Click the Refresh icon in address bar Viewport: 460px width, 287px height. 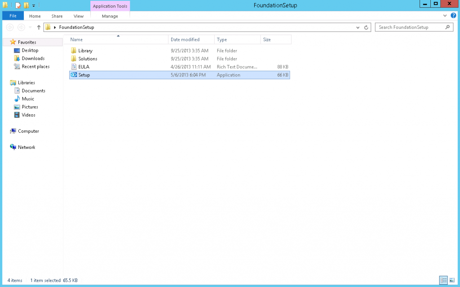(367, 27)
